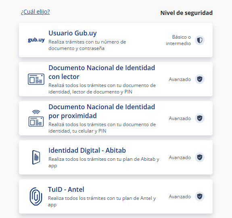Select Identidad Digital - Abitab title
Image resolution: width=232 pixels, height=218 pixels.
(87, 150)
